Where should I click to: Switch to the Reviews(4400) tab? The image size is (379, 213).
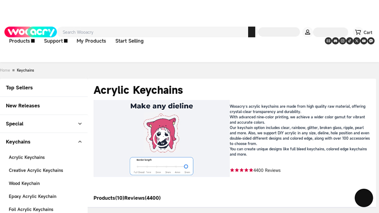tap(143, 198)
